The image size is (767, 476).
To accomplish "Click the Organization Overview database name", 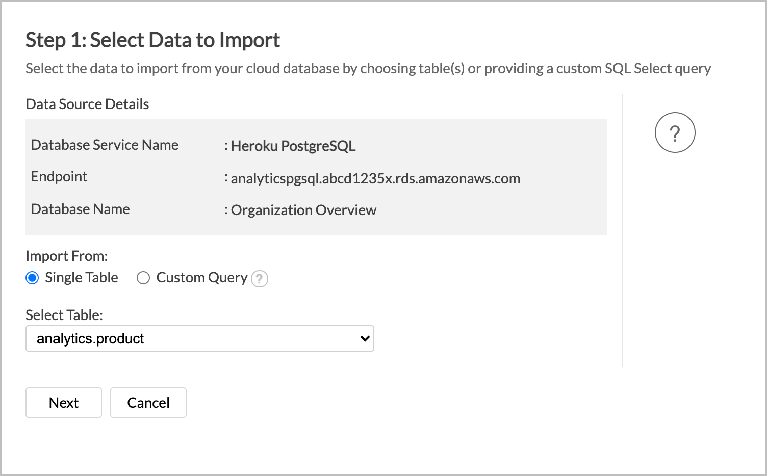I will (x=303, y=210).
